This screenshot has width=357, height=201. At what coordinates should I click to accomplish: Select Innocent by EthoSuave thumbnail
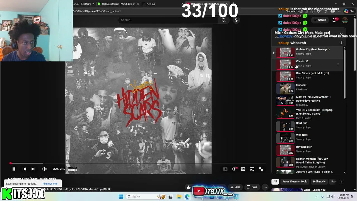coord(285,88)
